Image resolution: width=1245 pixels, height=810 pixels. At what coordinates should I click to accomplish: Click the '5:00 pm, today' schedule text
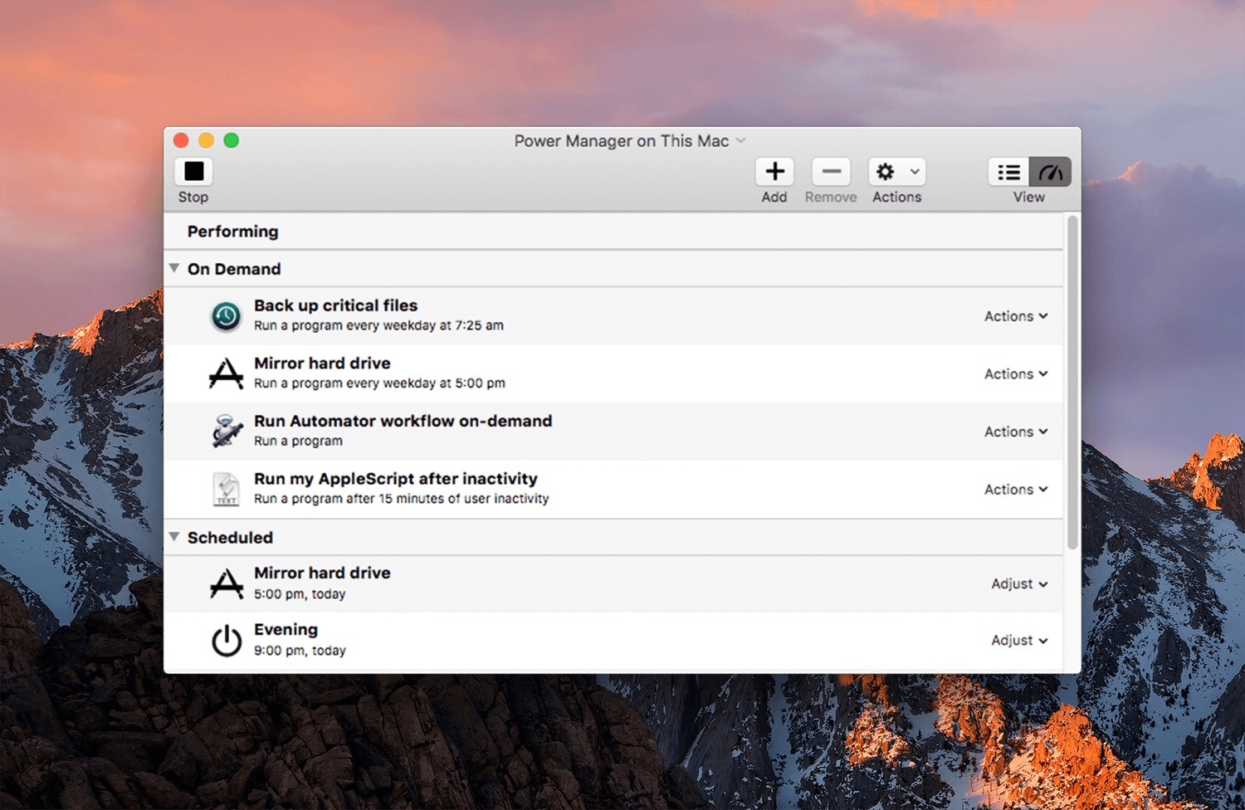300,594
